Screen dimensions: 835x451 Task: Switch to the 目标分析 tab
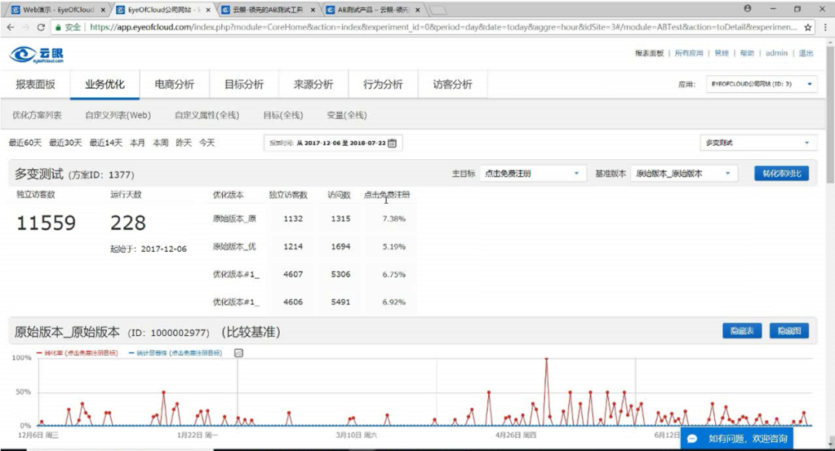[244, 85]
